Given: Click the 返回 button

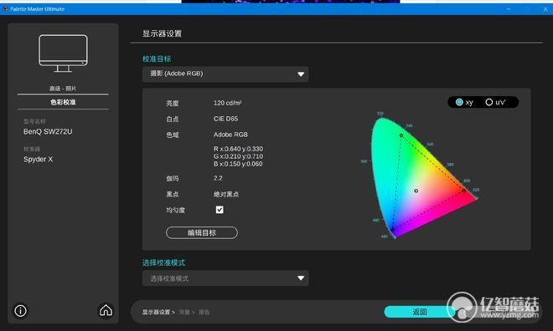Looking at the screenshot, I should 419,312.
